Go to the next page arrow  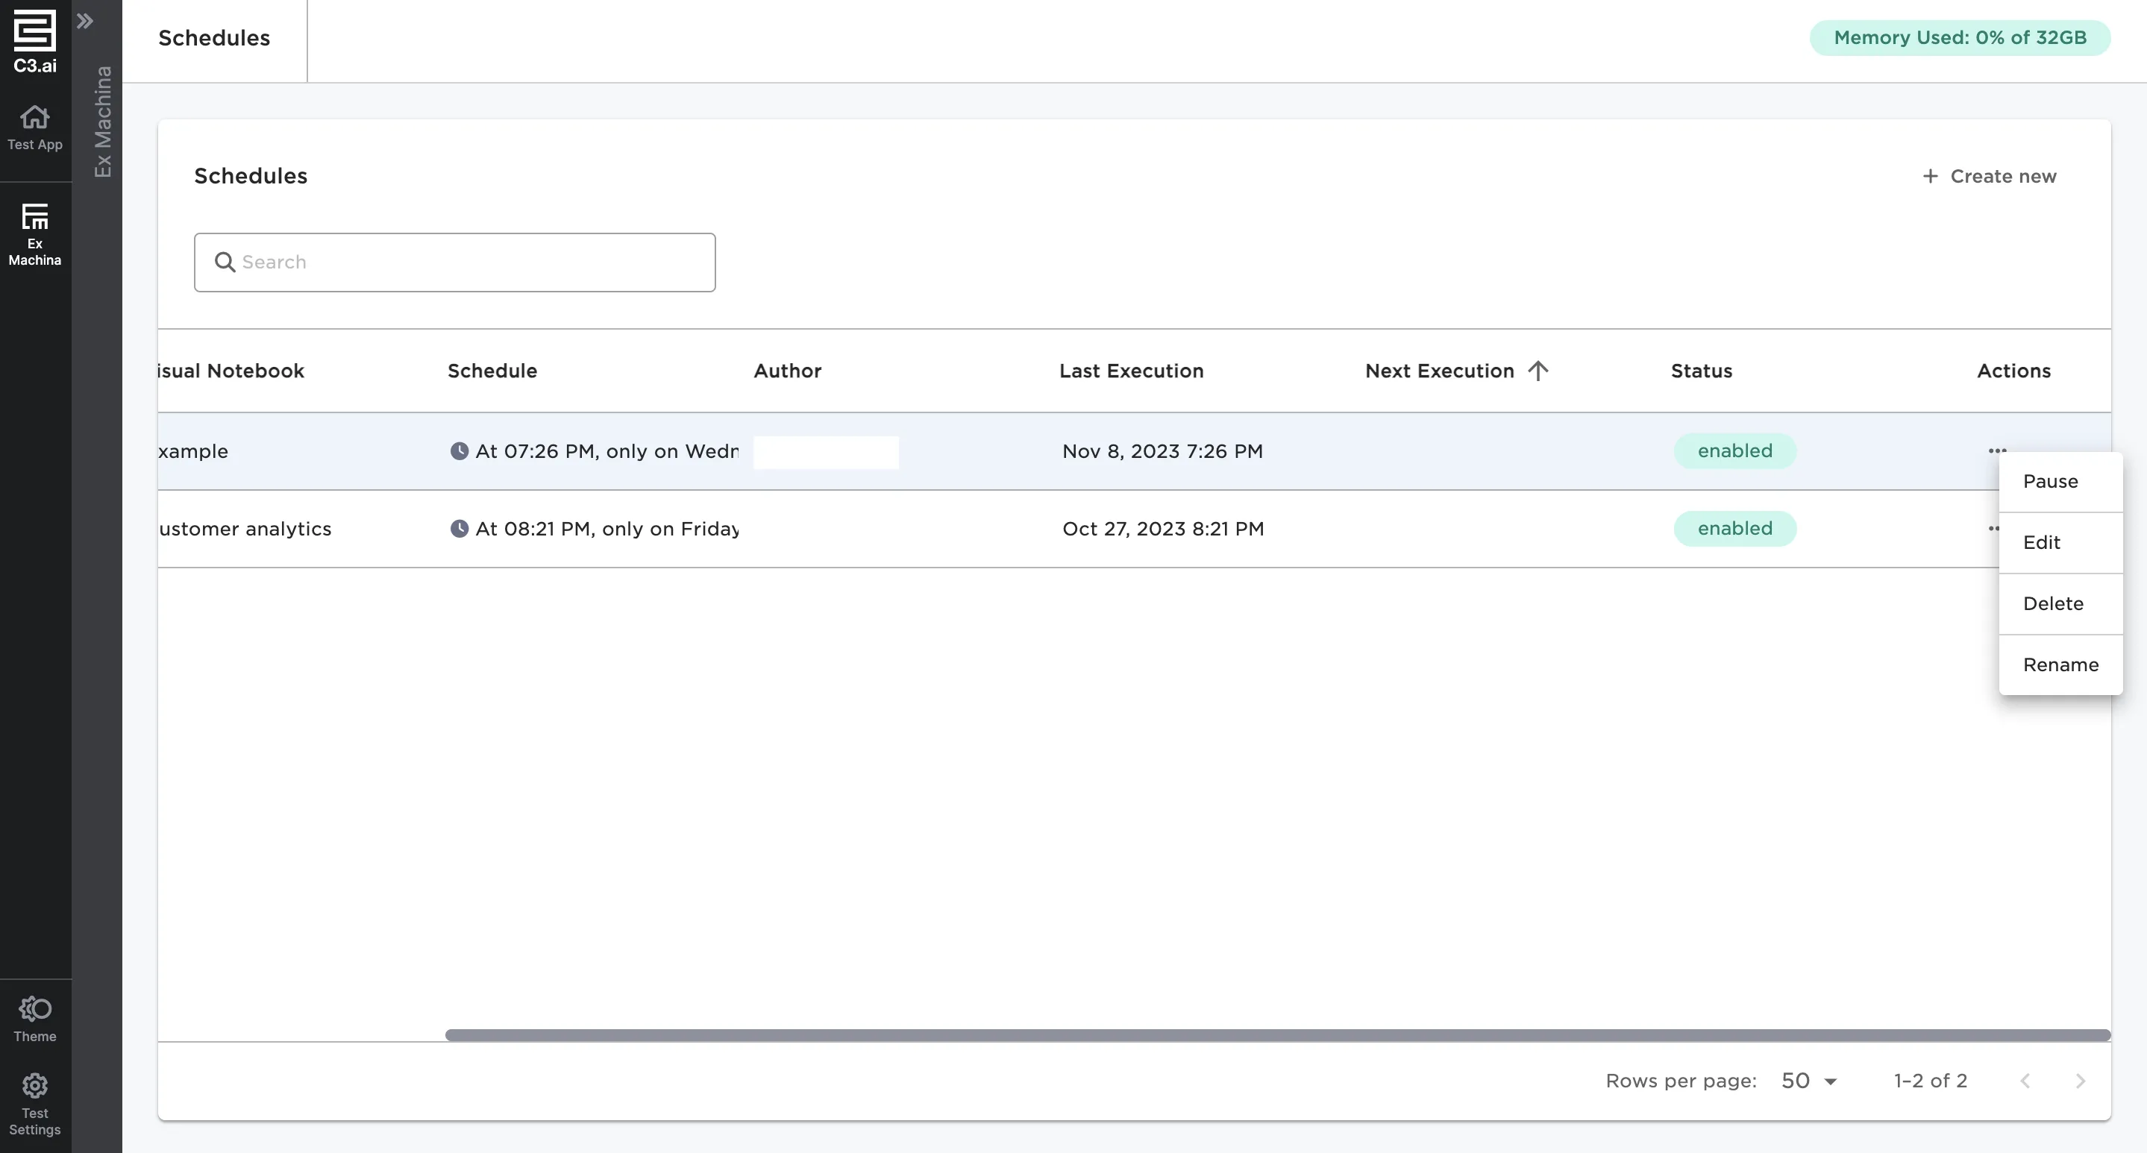coord(2081,1081)
